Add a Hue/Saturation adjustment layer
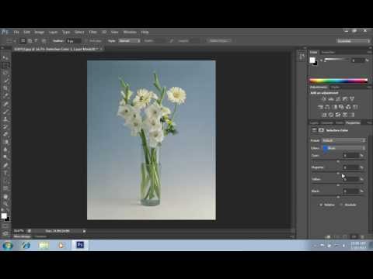The height and width of the screenshot is (279, 373). coord(320,107)
